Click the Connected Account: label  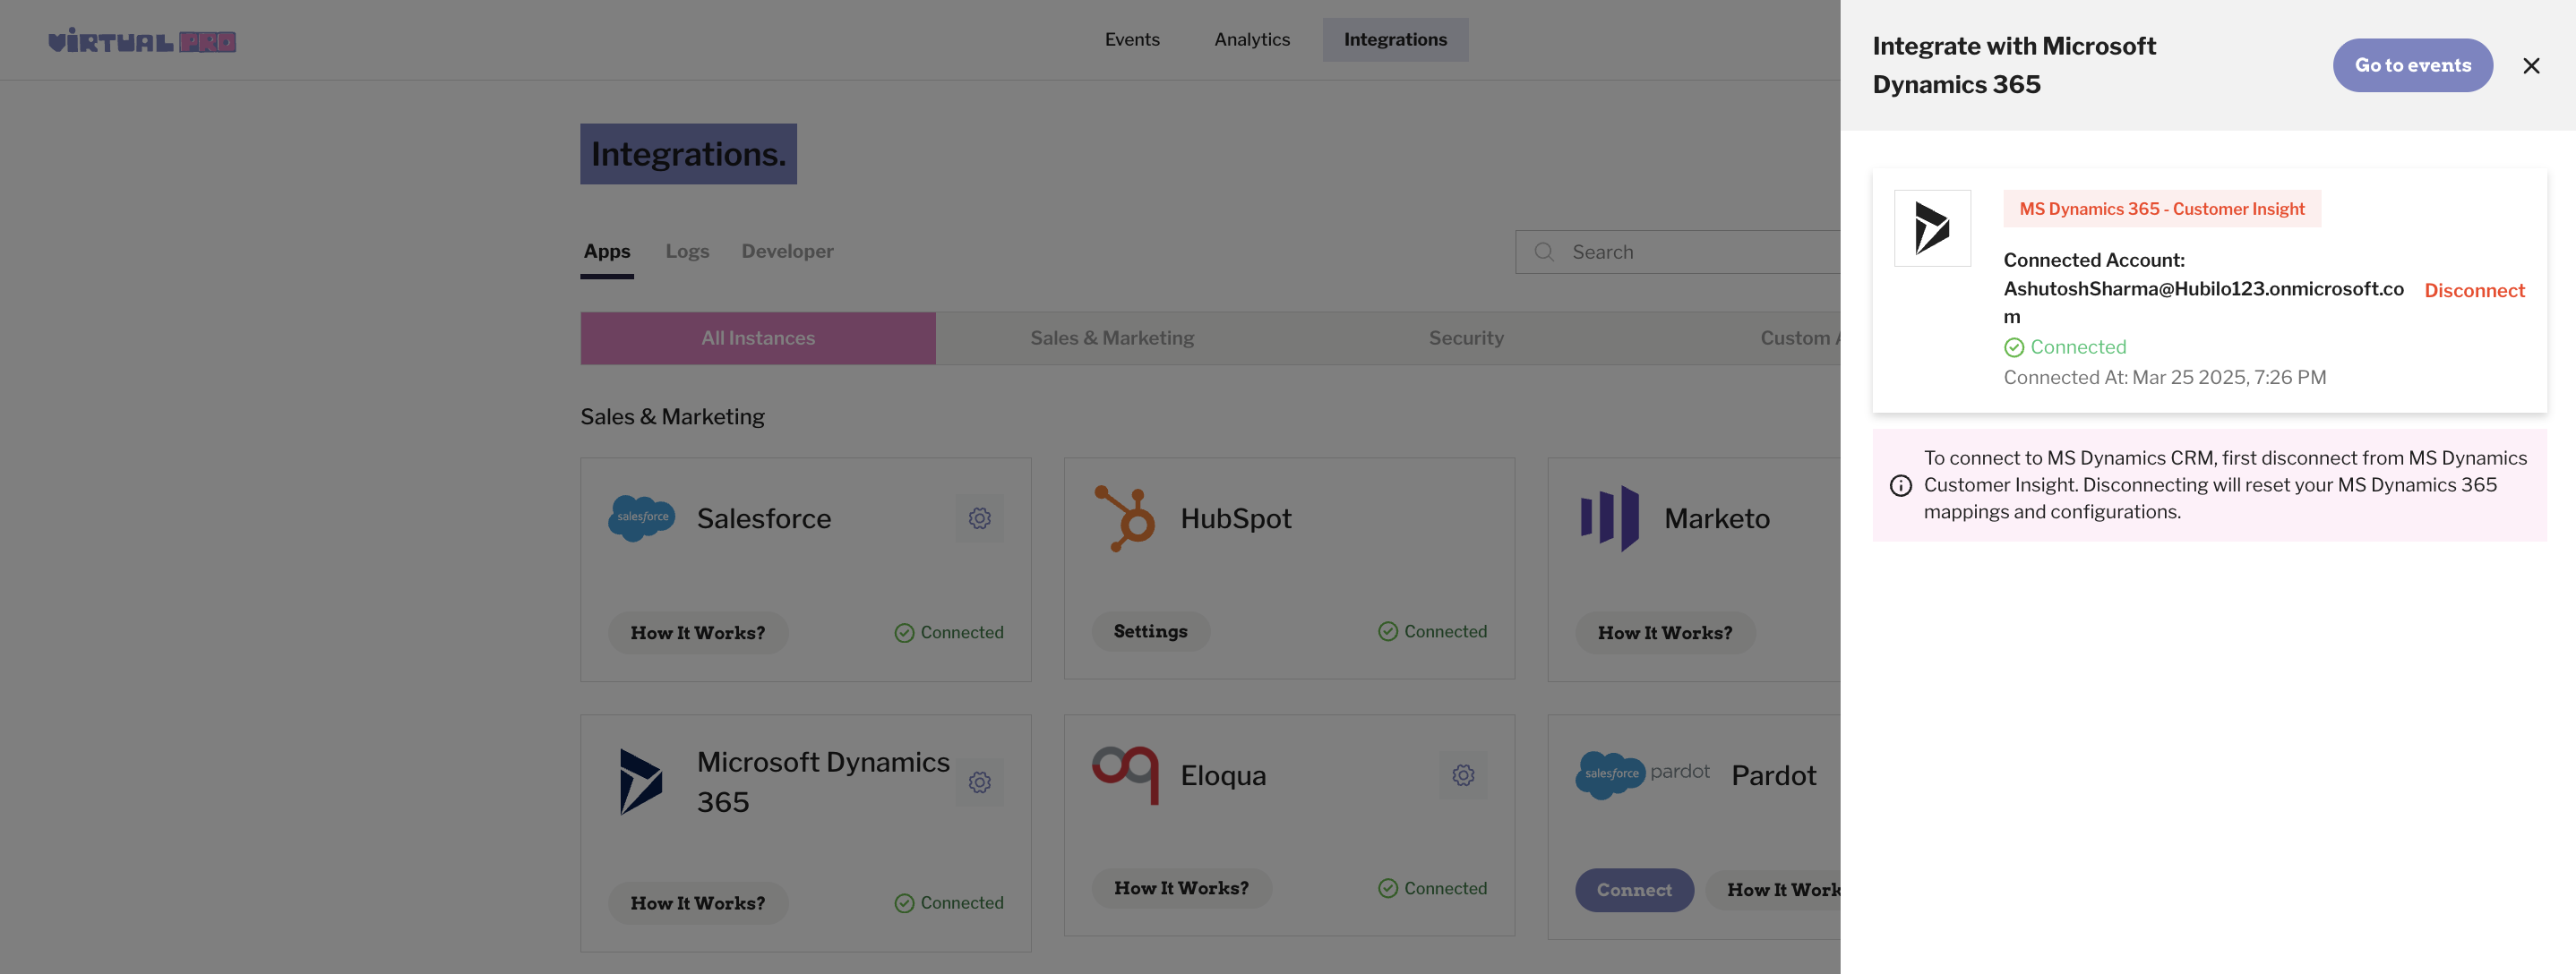[x=2094, y=261]
